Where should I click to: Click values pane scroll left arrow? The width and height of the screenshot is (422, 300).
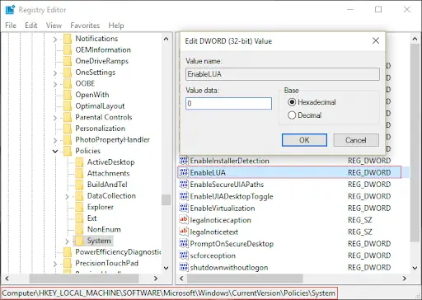(181, 279)
